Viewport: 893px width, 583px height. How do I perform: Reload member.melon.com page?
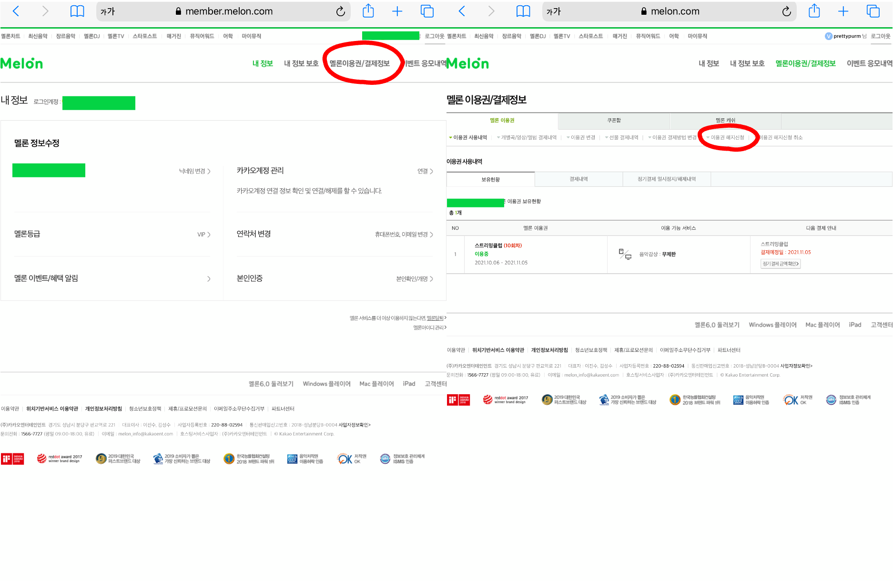340,11
